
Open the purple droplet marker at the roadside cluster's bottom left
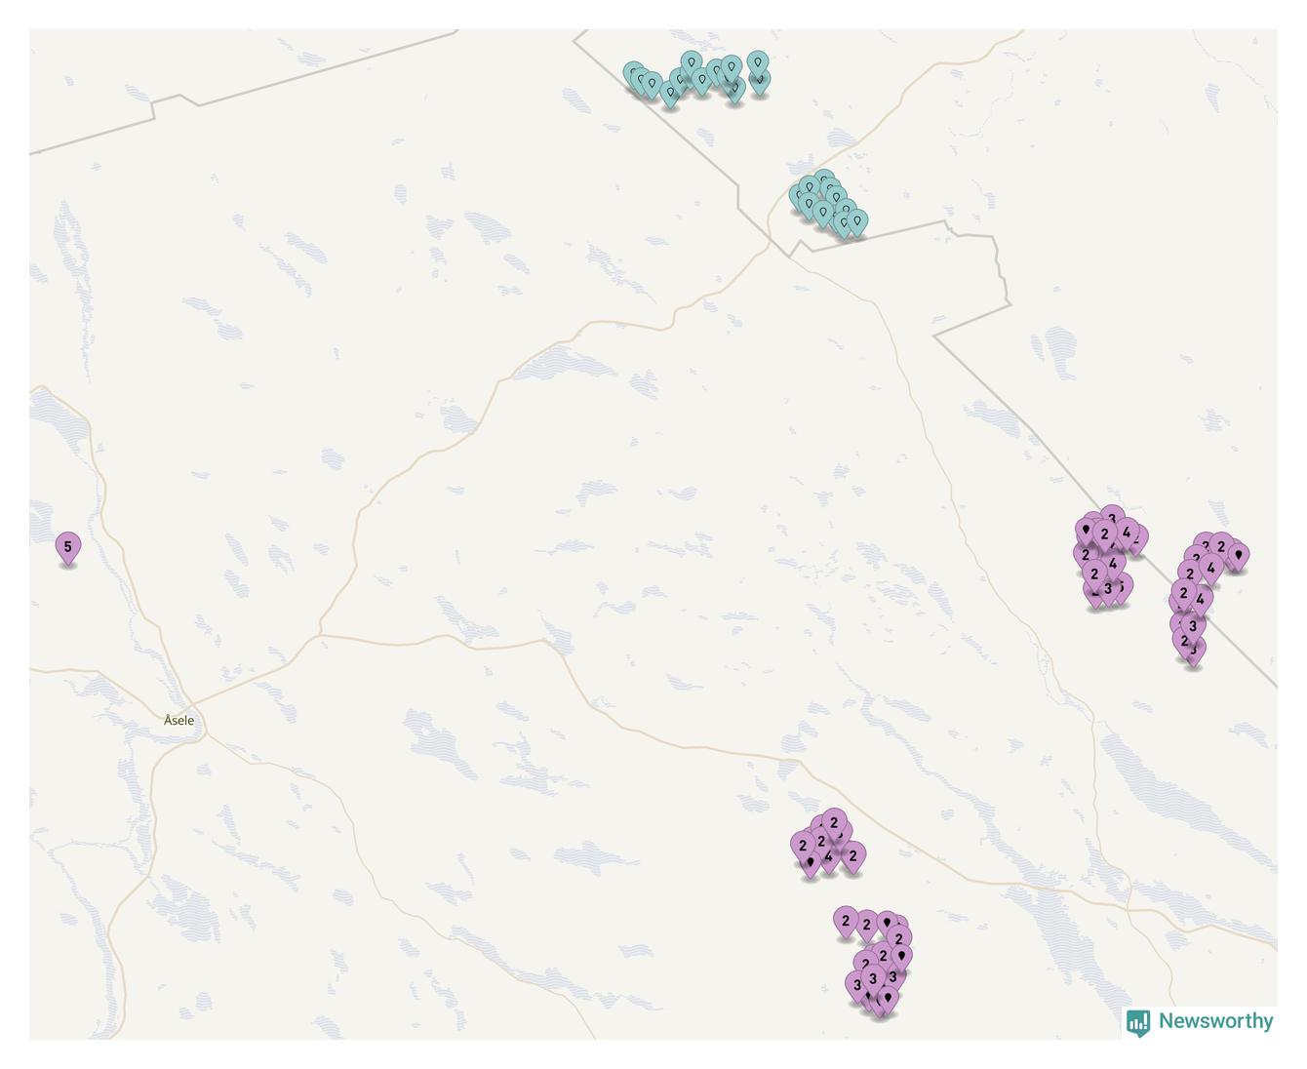[x=811, y=863]
